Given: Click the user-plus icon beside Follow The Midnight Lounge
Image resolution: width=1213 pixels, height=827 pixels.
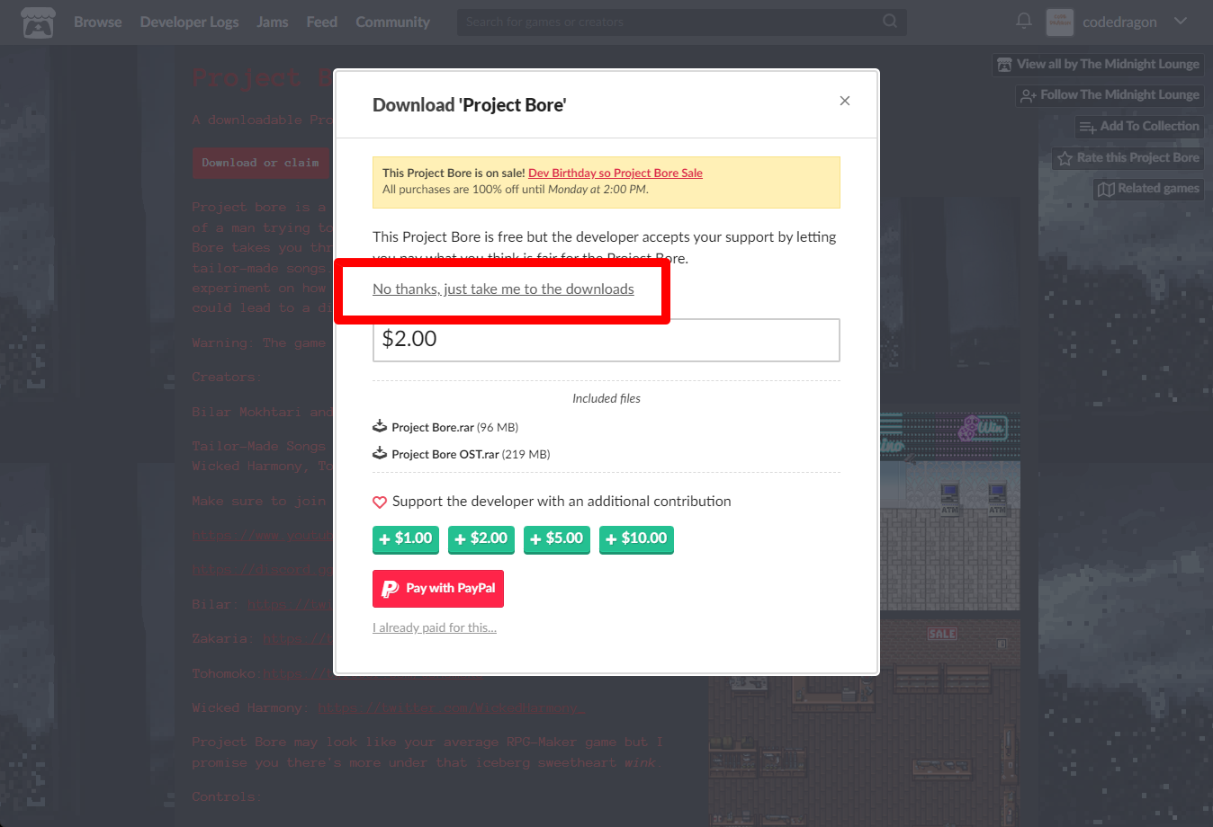Looking at the screenshot, I should click(1029, 95).
